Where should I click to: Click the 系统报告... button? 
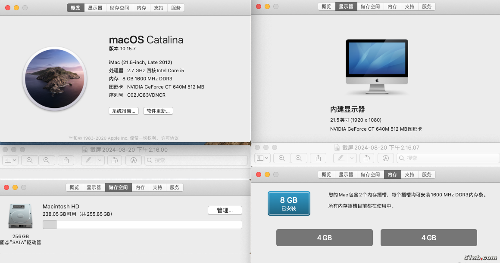tap(123, 111)
